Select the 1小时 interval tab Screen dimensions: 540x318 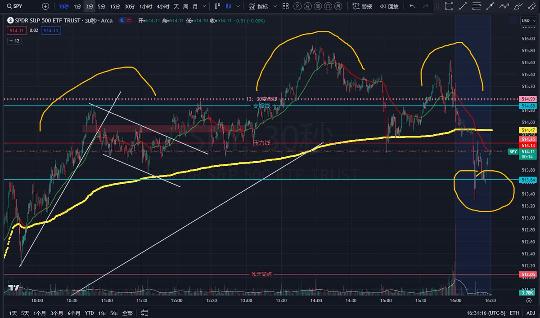click(x=146, y=6)
